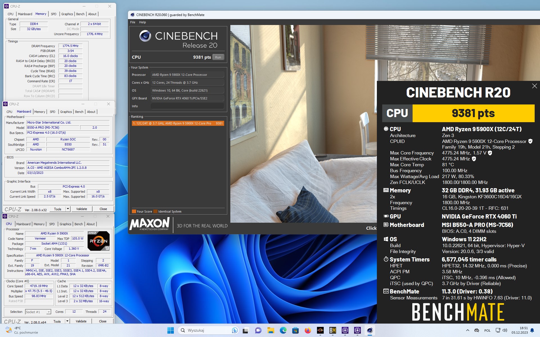This screenshot has height=337, width=540.
Task: Expand the Tools dropdown arrow in Mainboard CPU-Z window
Action: [x=67, y=209]
